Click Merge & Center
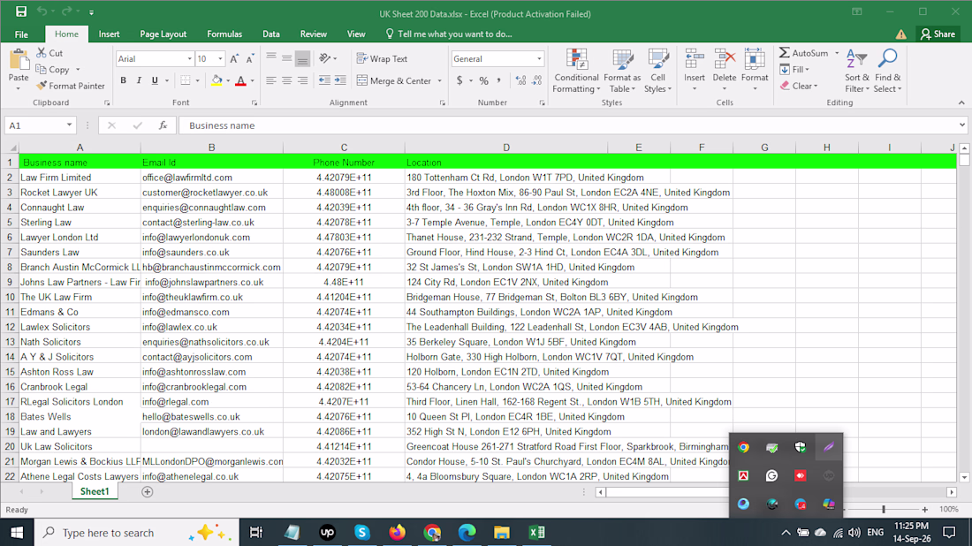Image resolution: width=972 pixels, height=546 pixels. pyautogui.click(x=394, y=80)
